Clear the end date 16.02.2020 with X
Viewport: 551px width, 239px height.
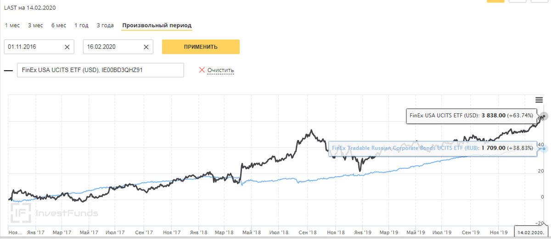146,47
